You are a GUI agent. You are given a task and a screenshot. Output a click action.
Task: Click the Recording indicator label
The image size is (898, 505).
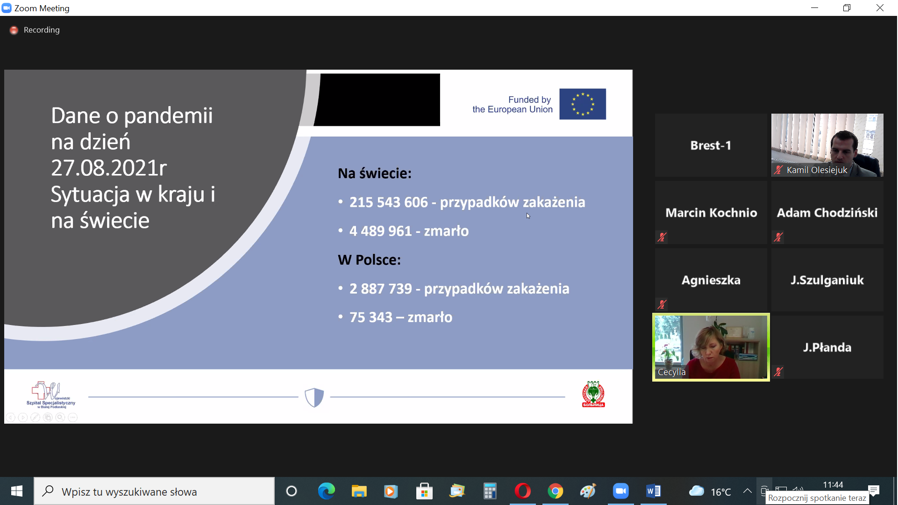(42, 30)
